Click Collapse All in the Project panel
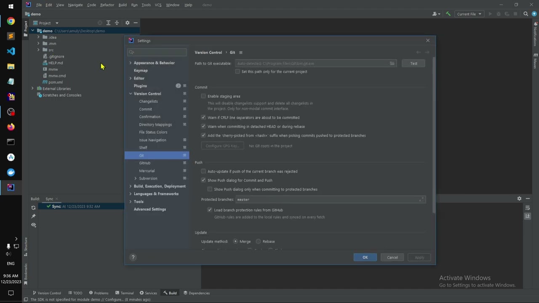 point(117,23)
